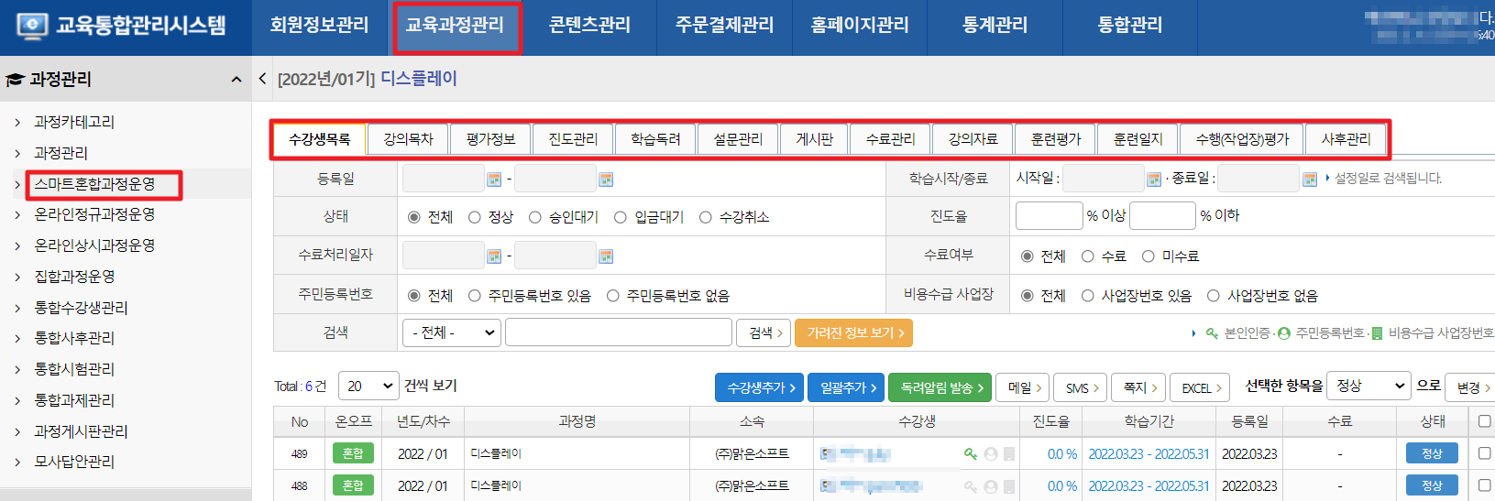Open calendar for 수료처리일자 start date
The image size is (1495, 501).
pos(494,256)
